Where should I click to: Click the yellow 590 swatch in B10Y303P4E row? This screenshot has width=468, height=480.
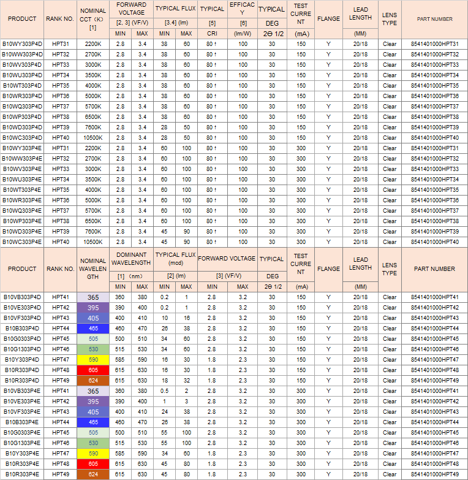93,454
